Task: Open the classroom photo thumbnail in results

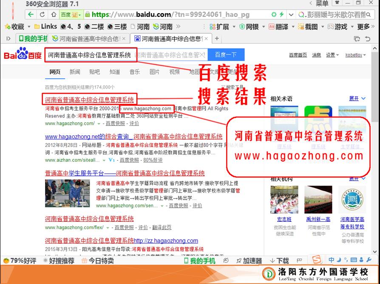Action: pos(68,193)
